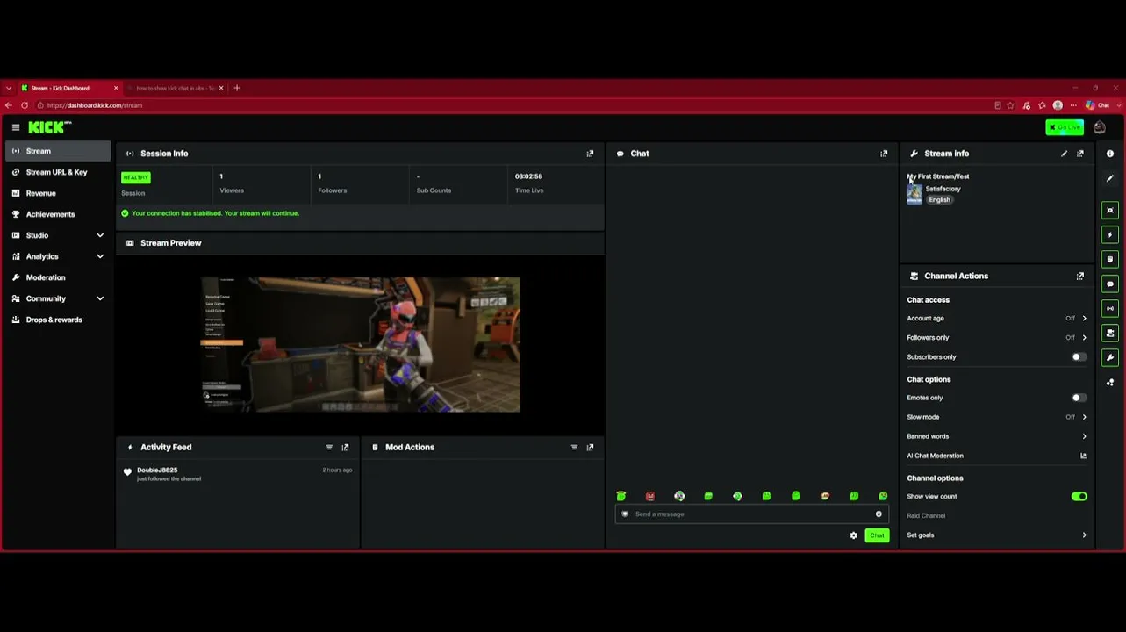Open chat settings gear icon
Viewport: 1126px width, 632px height.
(853, 535)
